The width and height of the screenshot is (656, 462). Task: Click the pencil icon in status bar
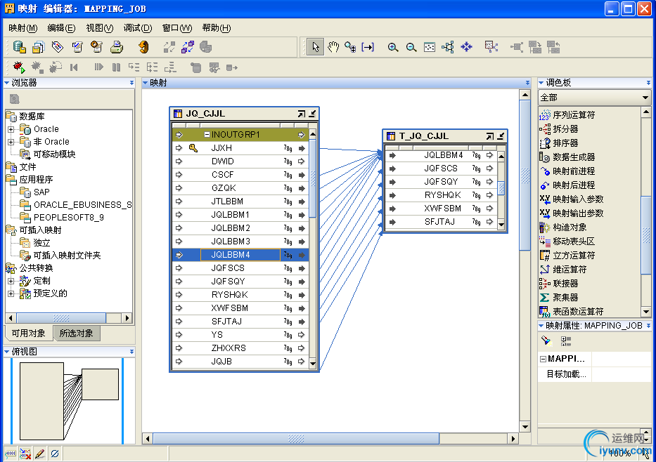[40, 454]
